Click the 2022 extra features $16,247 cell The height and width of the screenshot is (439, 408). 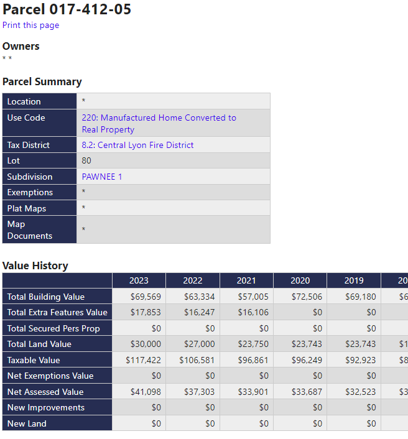point(199,312)
